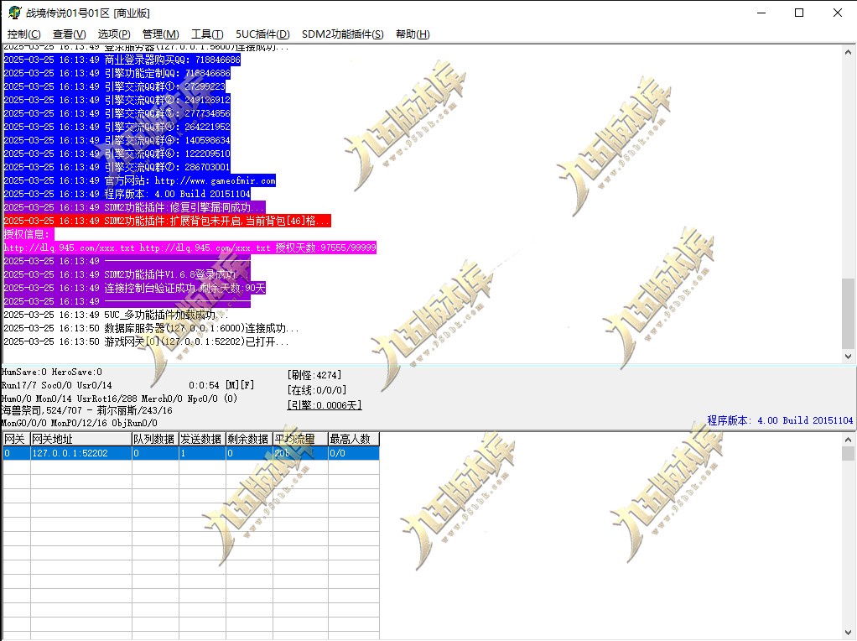Click log line 数据库服务器(127.0.0.1:6000)连接成功

pos(151,328)
